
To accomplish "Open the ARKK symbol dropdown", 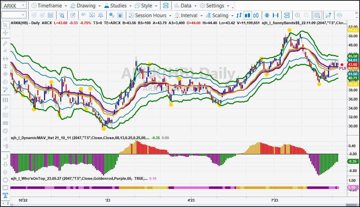I will [x=23, y=5].
